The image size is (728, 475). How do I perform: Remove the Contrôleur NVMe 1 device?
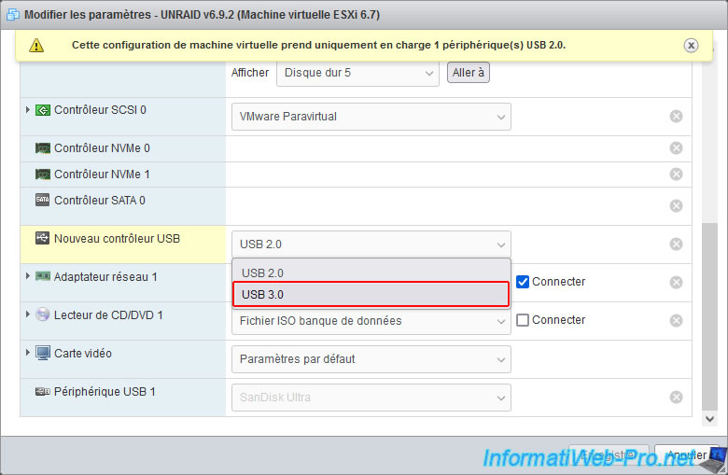[x=676, y=175]
